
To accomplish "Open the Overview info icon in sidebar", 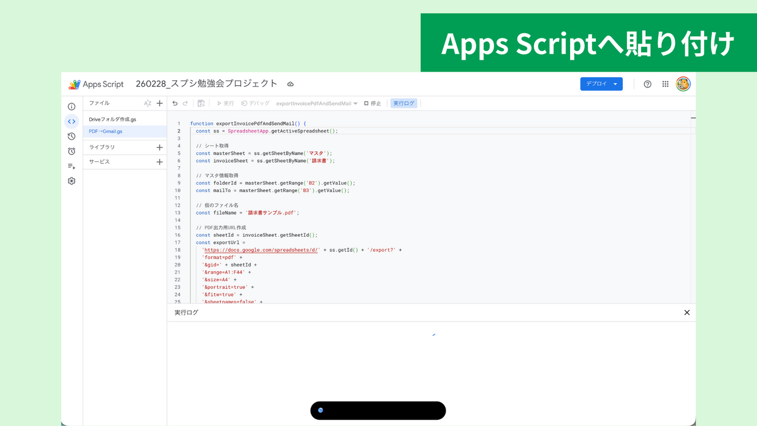I will point(72,107).
